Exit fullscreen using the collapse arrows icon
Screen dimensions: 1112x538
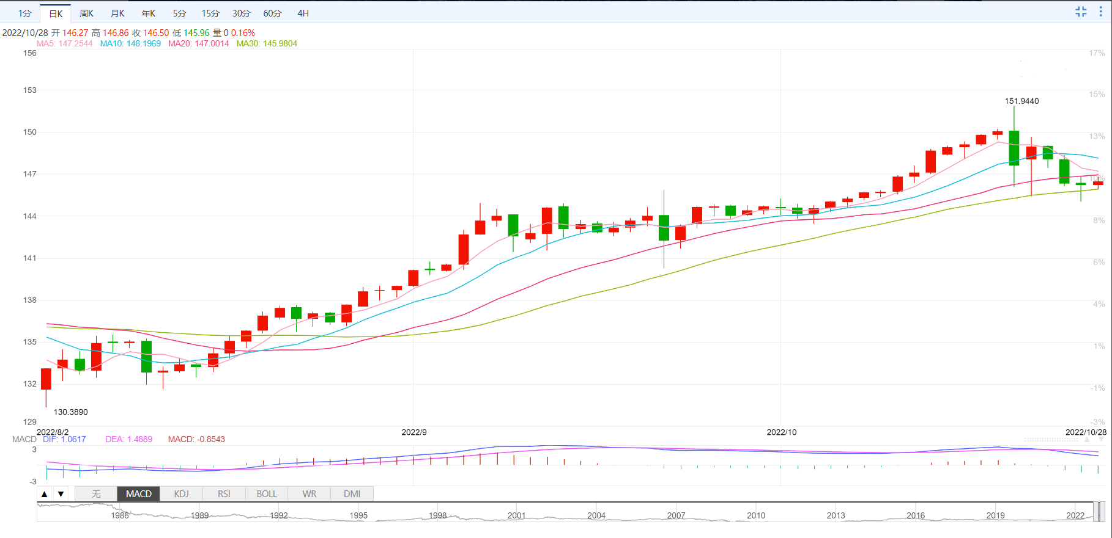pos(1081,12)
